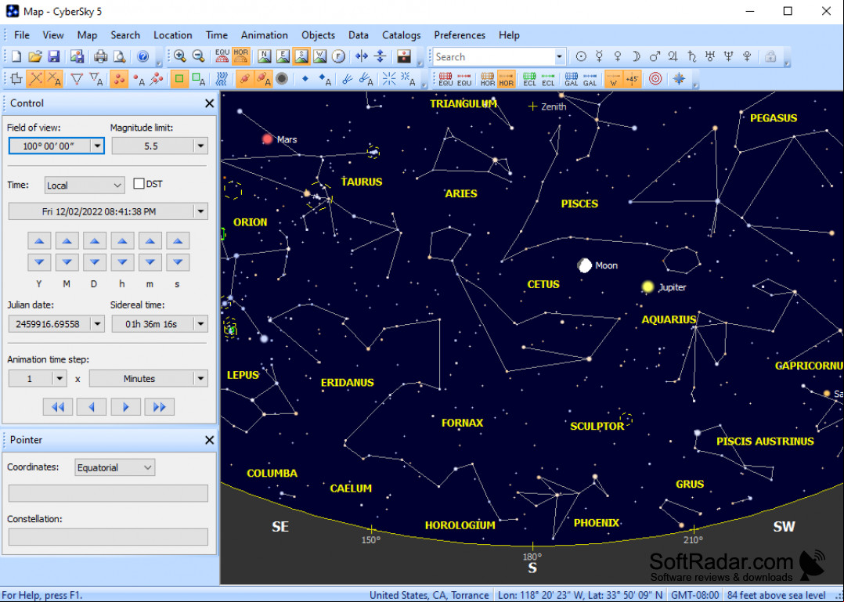Open the Catalogs menu
This screenshot has height=602, width=844.
[402, 35]
